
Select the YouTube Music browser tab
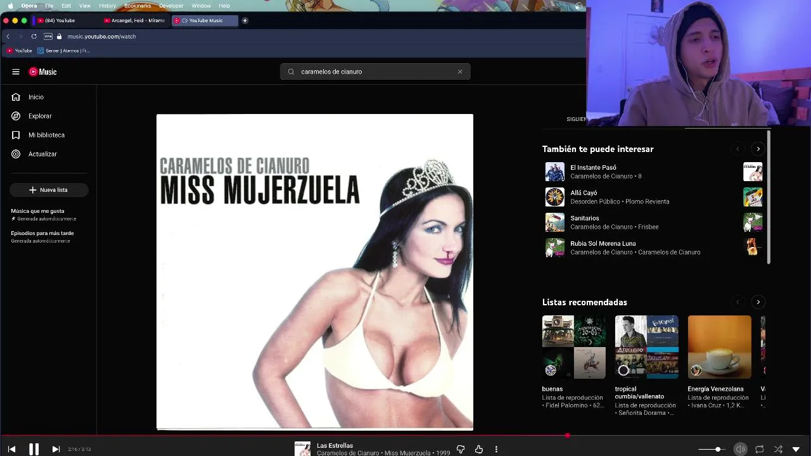point(205,20)
